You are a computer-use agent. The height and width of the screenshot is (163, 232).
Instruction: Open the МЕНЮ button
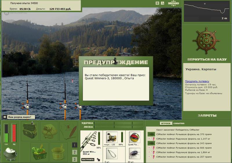pyautogui.click(x=173, y=3)
